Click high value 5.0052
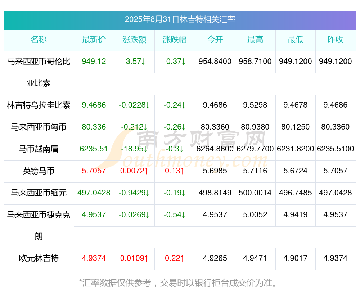The image size is (360, 294). 255,215
